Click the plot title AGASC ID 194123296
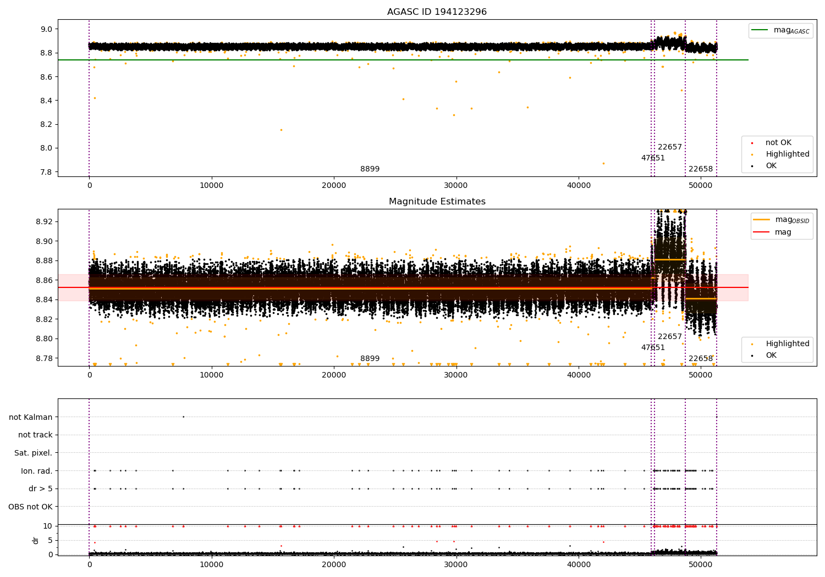Viewport: 825px width, 577px height. pos(437,12)
